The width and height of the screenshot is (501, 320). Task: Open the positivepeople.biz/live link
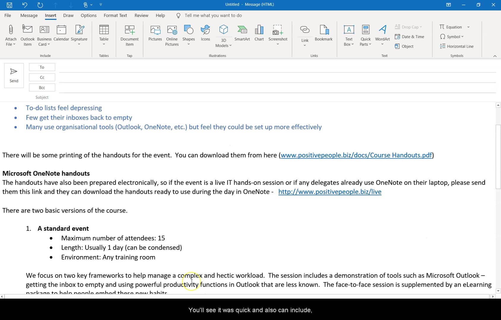[330, 192]
